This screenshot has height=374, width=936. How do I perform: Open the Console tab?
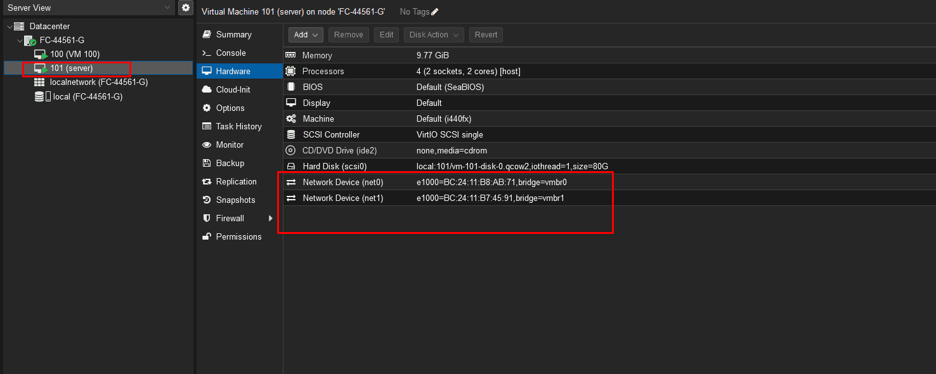[x=239, y=53]
